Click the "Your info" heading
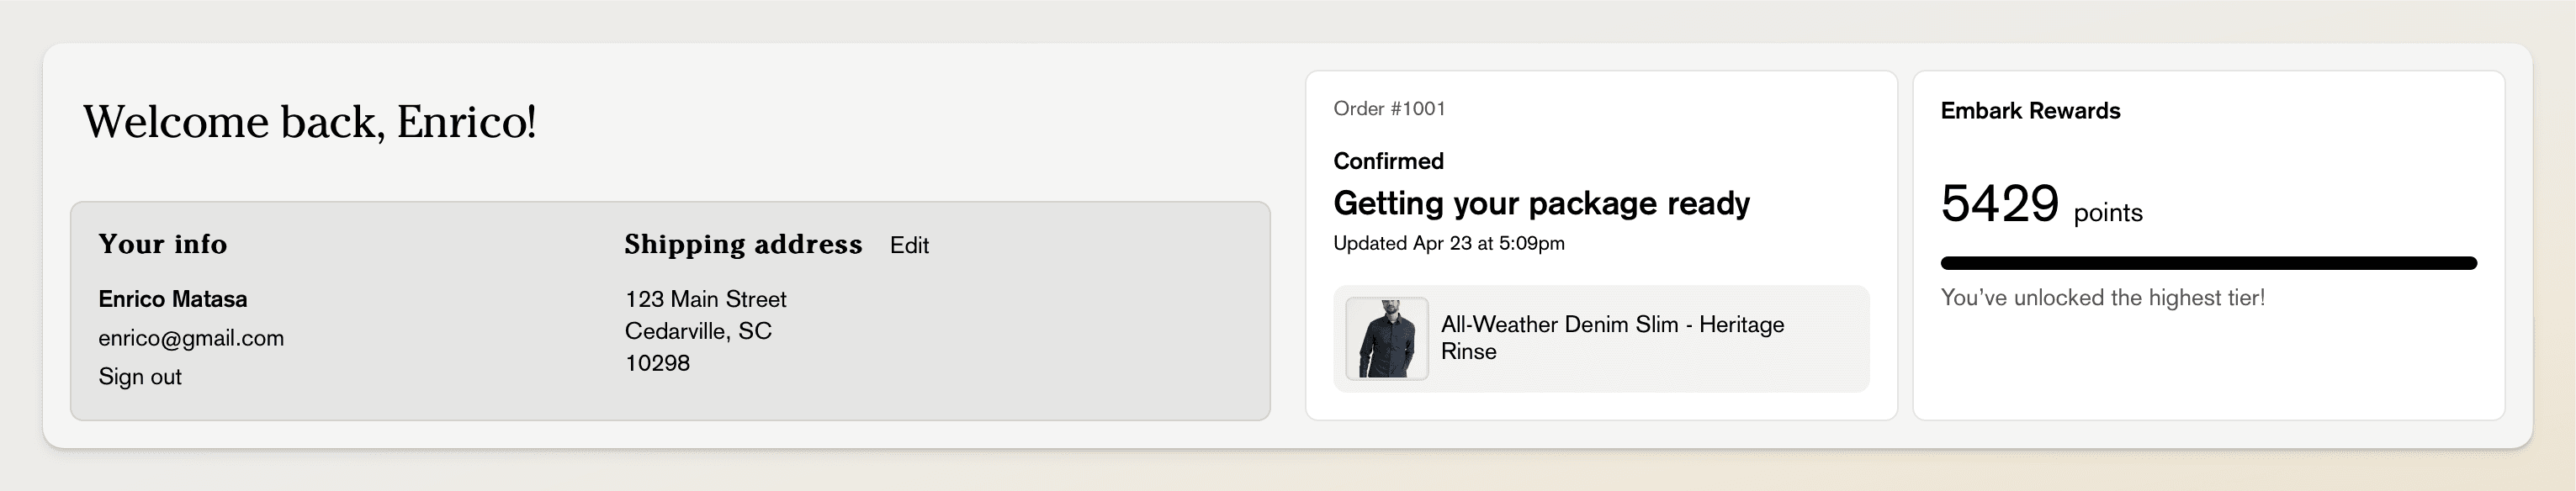This screenshot has height=491, width=2576. pos(162,245)
